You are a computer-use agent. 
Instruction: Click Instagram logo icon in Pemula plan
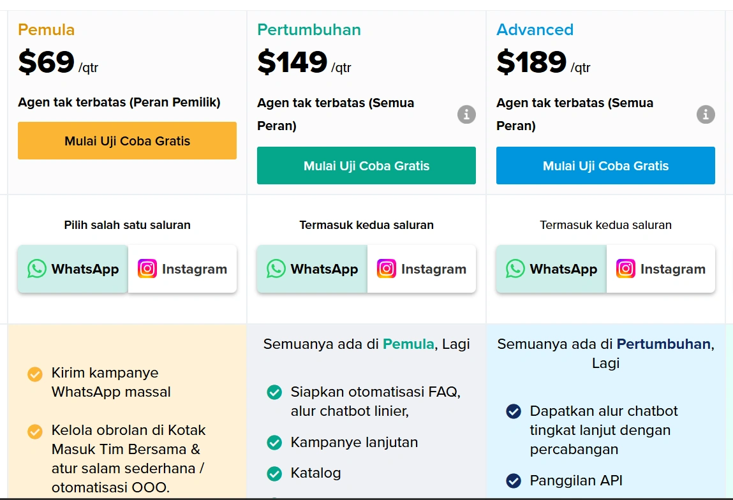[147, 268]
